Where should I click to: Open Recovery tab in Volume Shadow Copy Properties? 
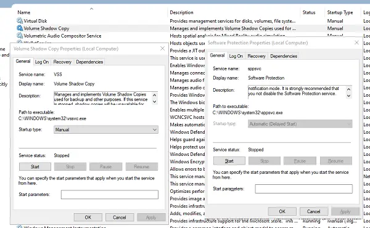point(62,62)
